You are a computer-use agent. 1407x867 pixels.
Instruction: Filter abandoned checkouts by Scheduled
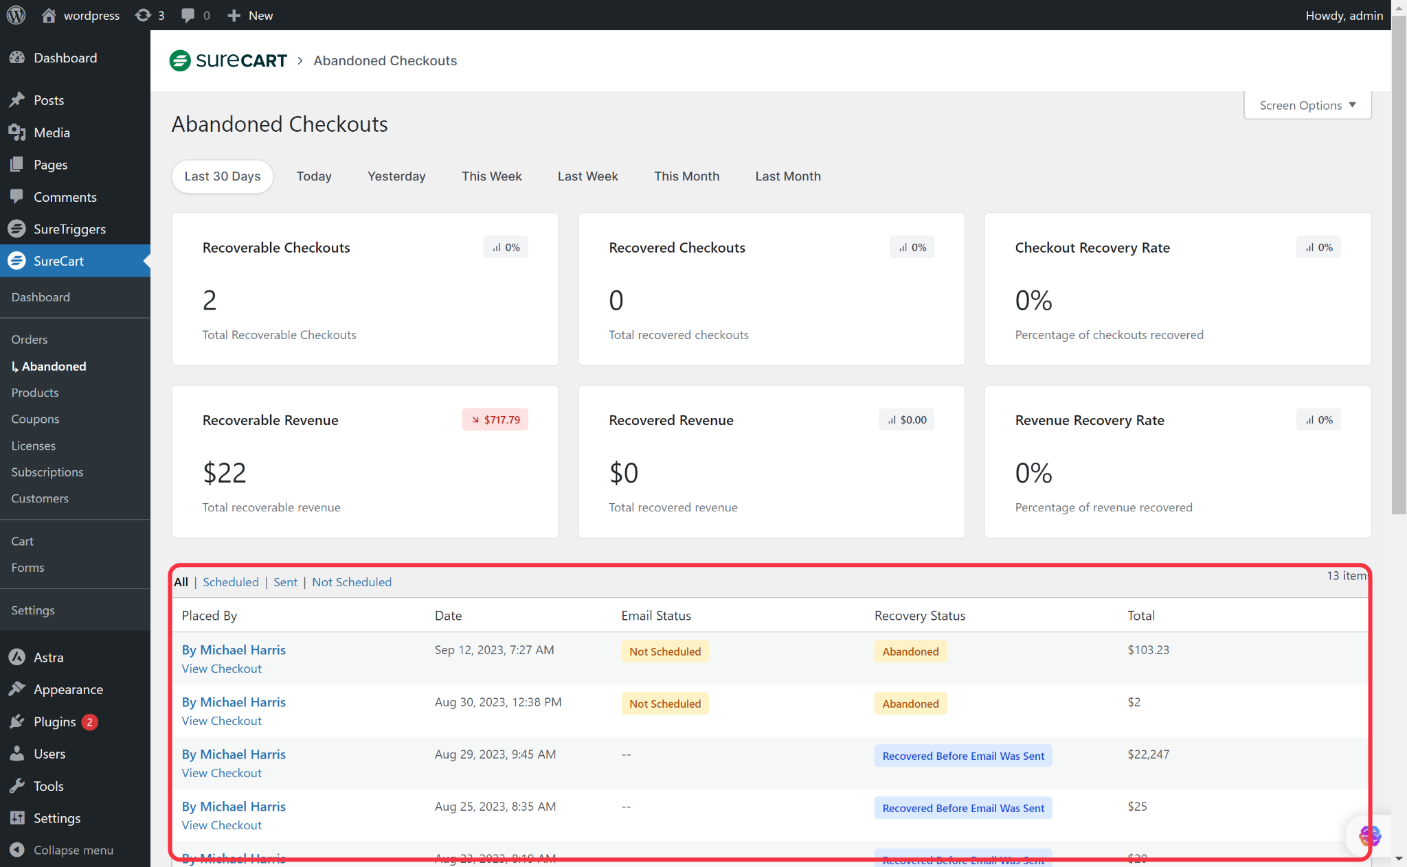[230, 582]
